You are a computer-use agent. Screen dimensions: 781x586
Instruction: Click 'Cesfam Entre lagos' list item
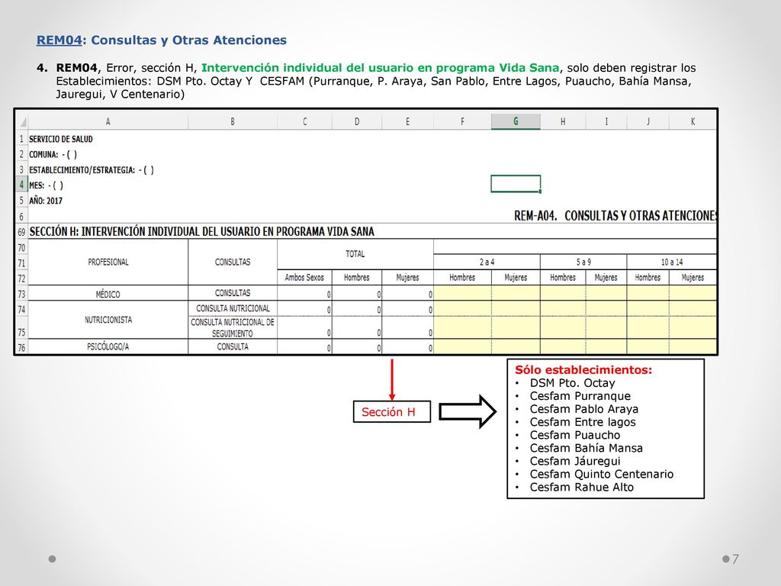click(x=583, y=422)
